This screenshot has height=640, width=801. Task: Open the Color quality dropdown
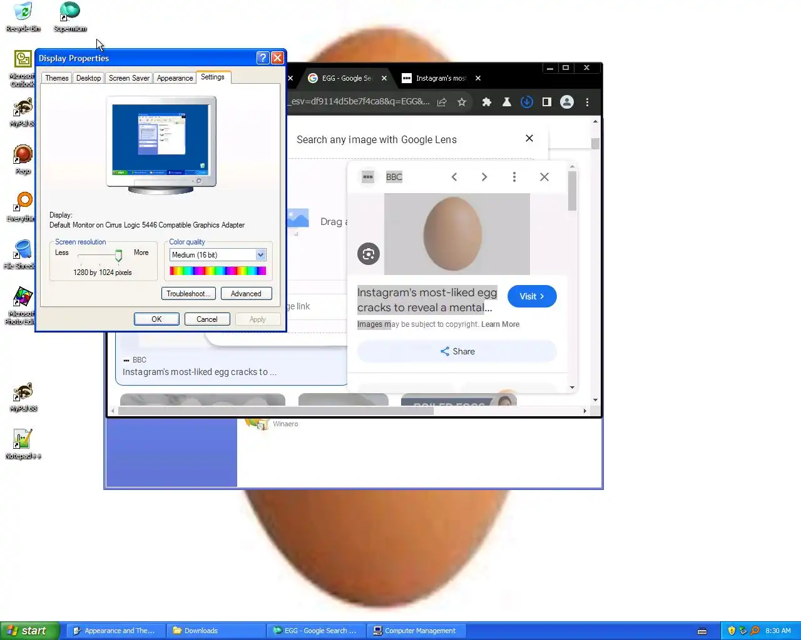point(261,255)
